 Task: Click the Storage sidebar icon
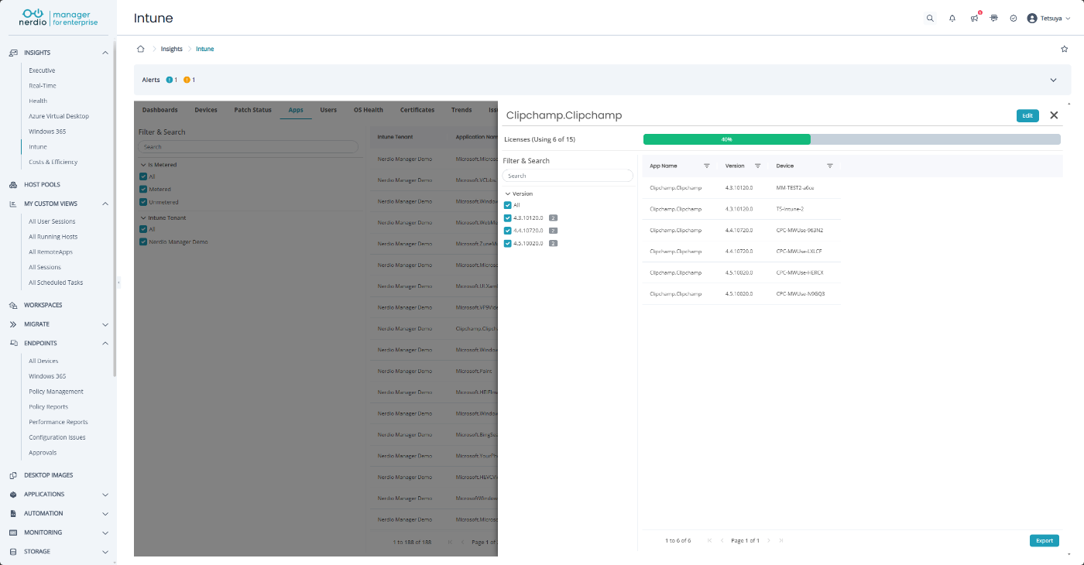coord(13,552)
